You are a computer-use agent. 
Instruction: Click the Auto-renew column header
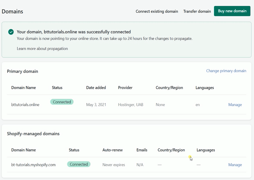point(112,150)
